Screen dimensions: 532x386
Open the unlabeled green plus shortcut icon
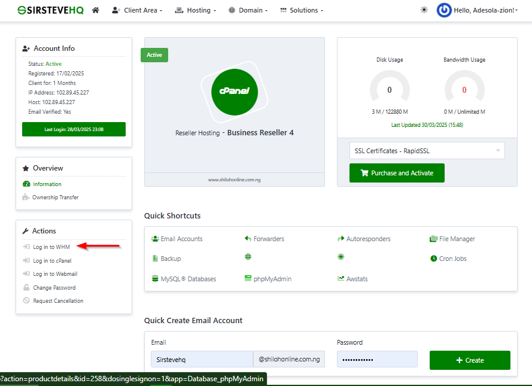341,257
